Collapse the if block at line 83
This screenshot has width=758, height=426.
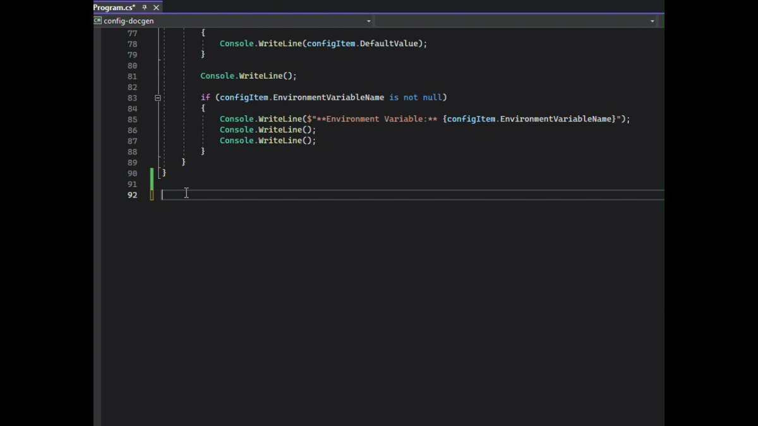(158, 98)
